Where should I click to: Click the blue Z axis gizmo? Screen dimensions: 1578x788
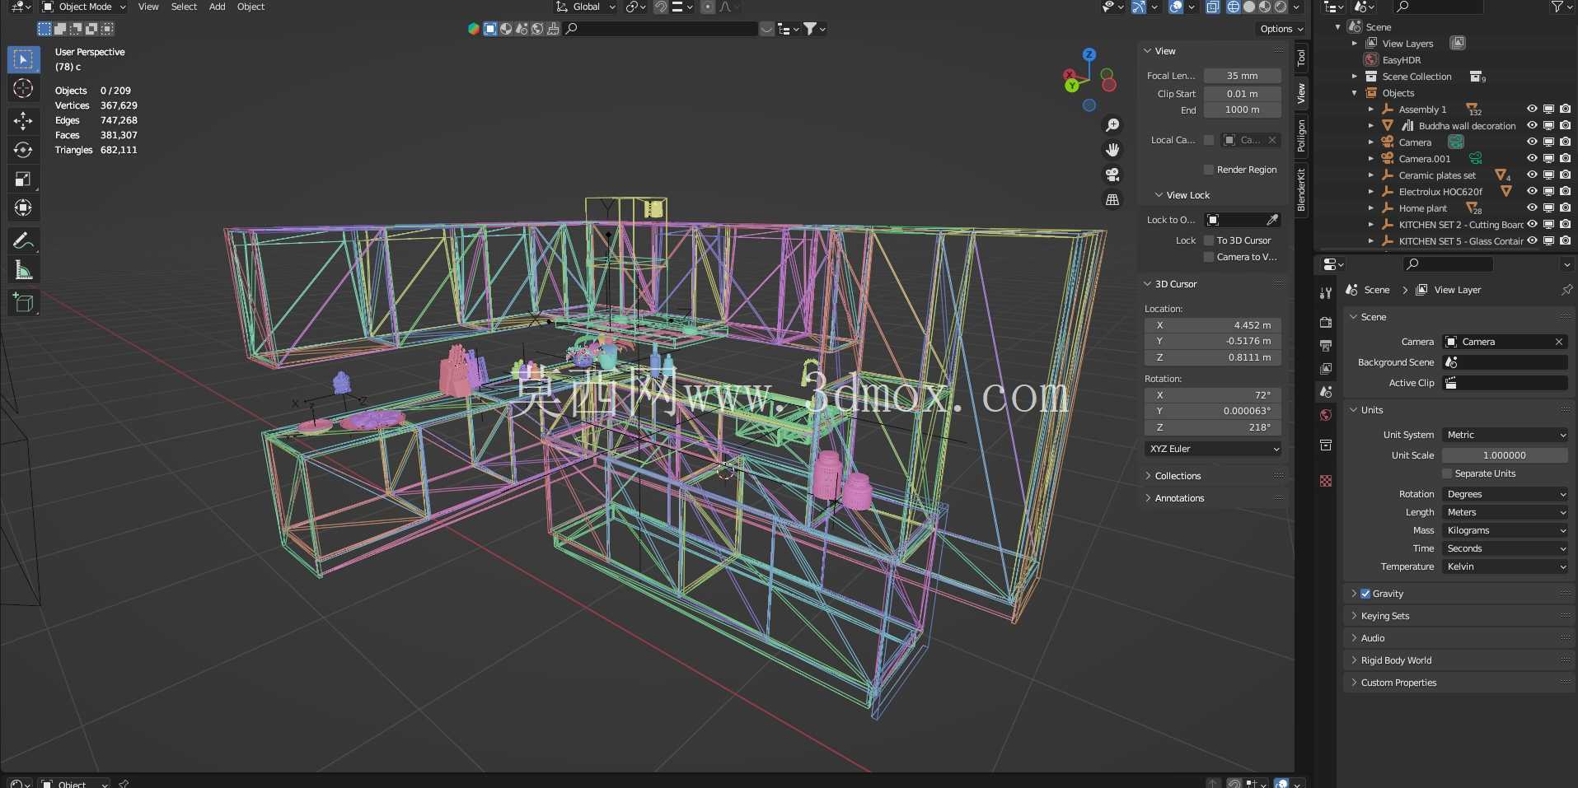pyautogui.click(x=1089, y=54)
